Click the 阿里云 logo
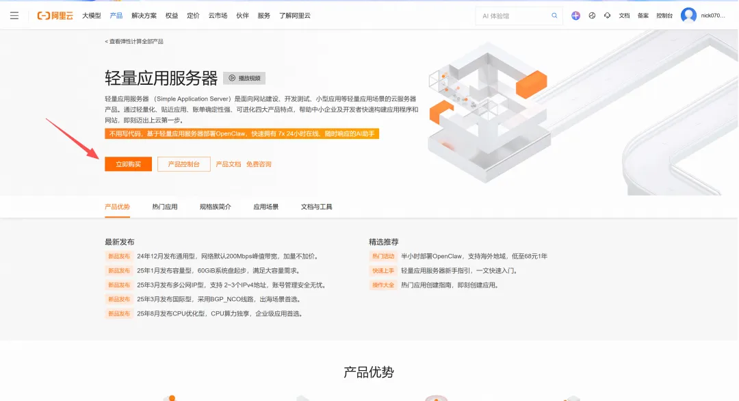This screenshot has height=401, width=739. click(x=55, y=16)
